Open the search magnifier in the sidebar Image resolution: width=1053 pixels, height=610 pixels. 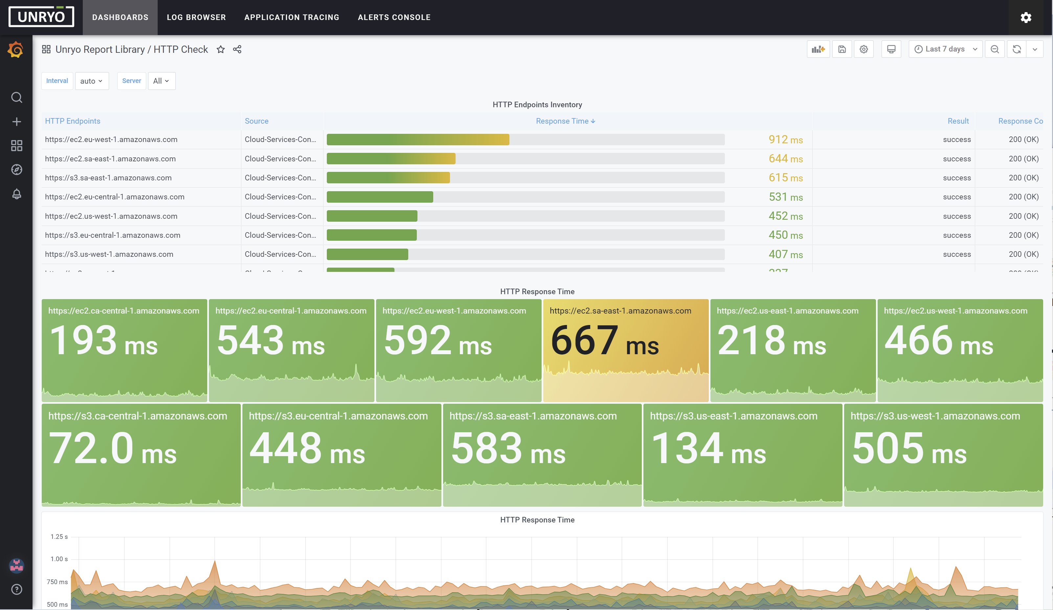tap(16, 97)
